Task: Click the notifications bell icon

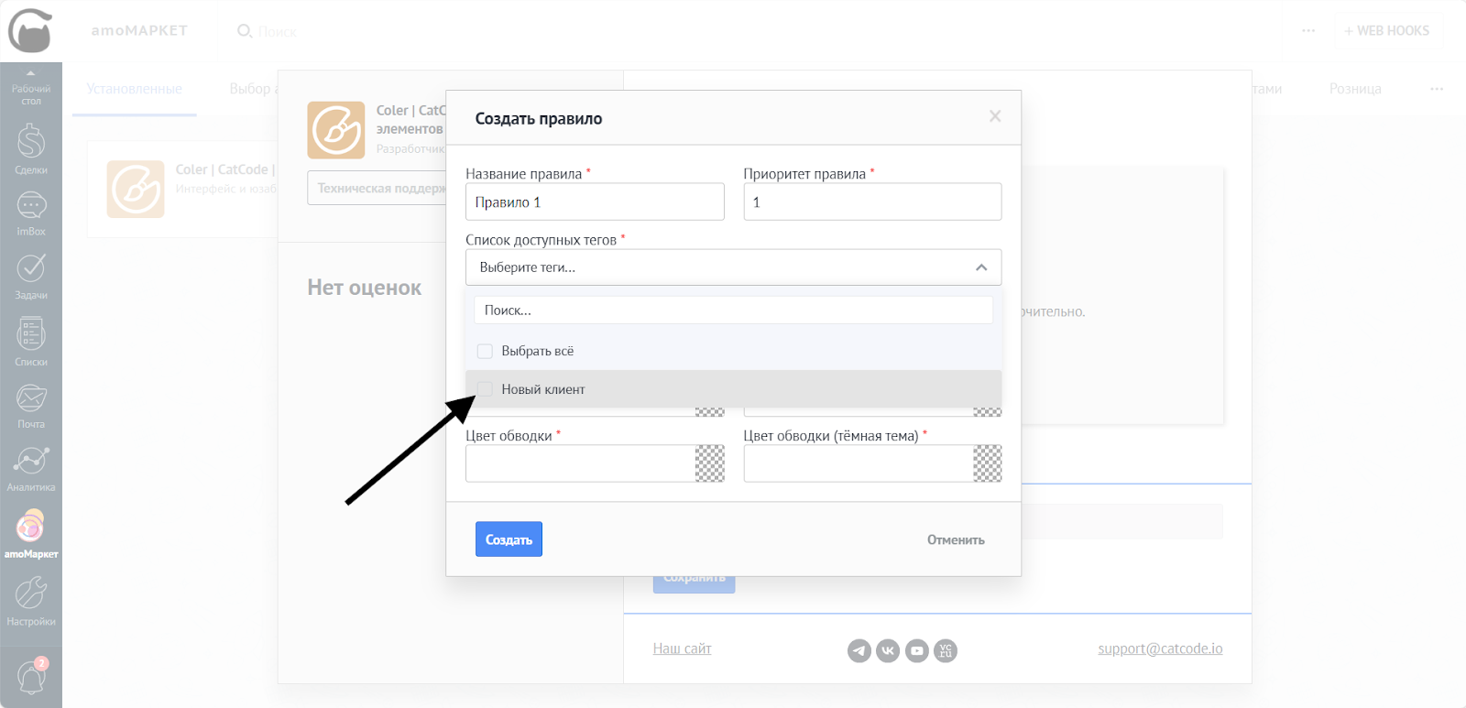Action: click(31, 678)
